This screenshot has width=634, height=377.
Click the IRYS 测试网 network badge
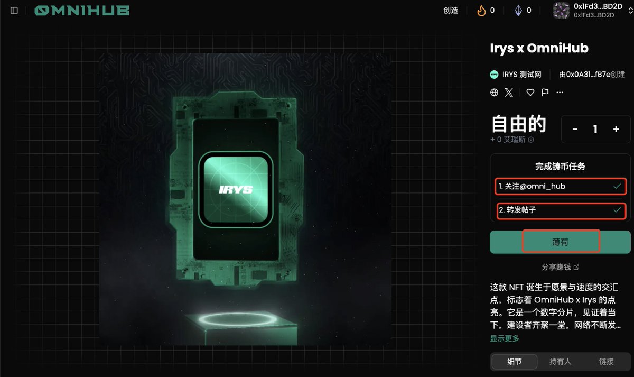(516, 75)
